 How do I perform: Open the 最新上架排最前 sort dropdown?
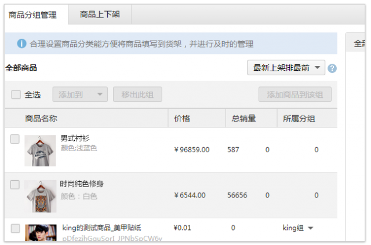point(286,68)
